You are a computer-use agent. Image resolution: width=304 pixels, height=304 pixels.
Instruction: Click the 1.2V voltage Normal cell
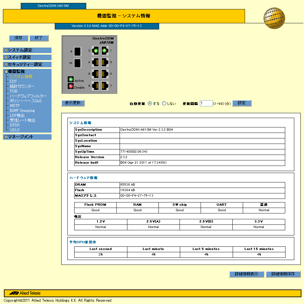tap(100, 227)
